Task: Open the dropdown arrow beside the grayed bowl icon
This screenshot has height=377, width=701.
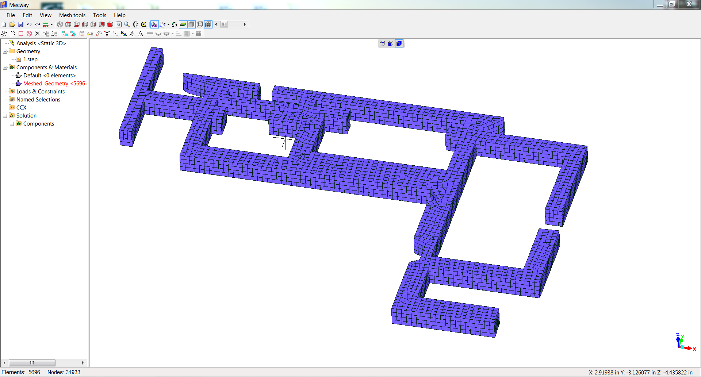Action: pos(173,34)
